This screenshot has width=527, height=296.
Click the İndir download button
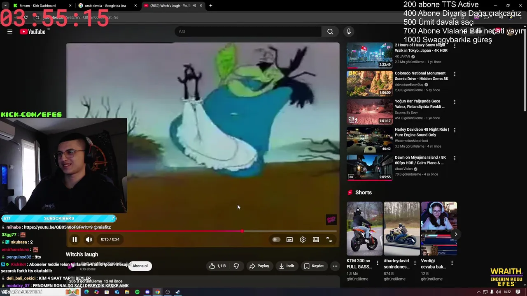click(287, 266)
